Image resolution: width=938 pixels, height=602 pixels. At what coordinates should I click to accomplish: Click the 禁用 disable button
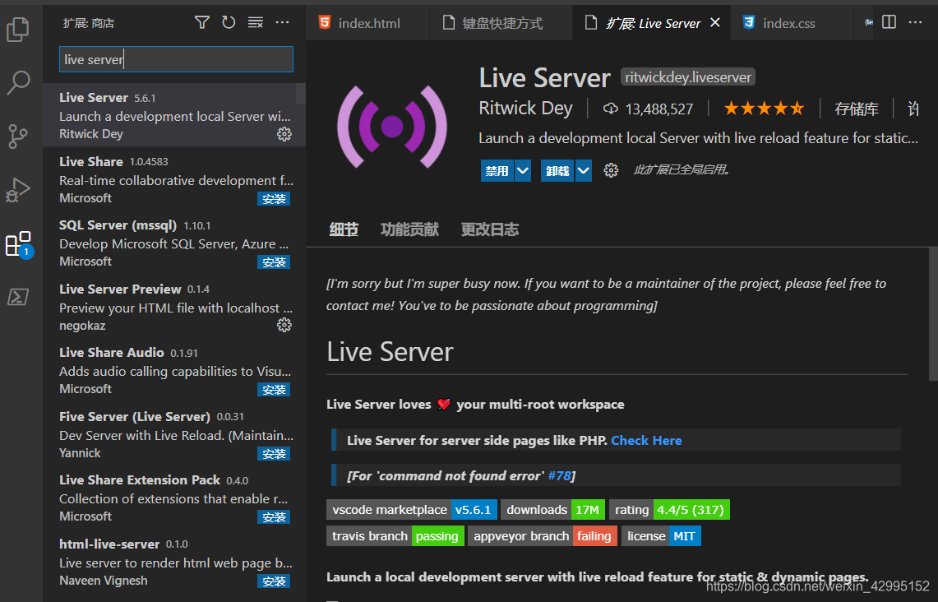pos(497,170)
